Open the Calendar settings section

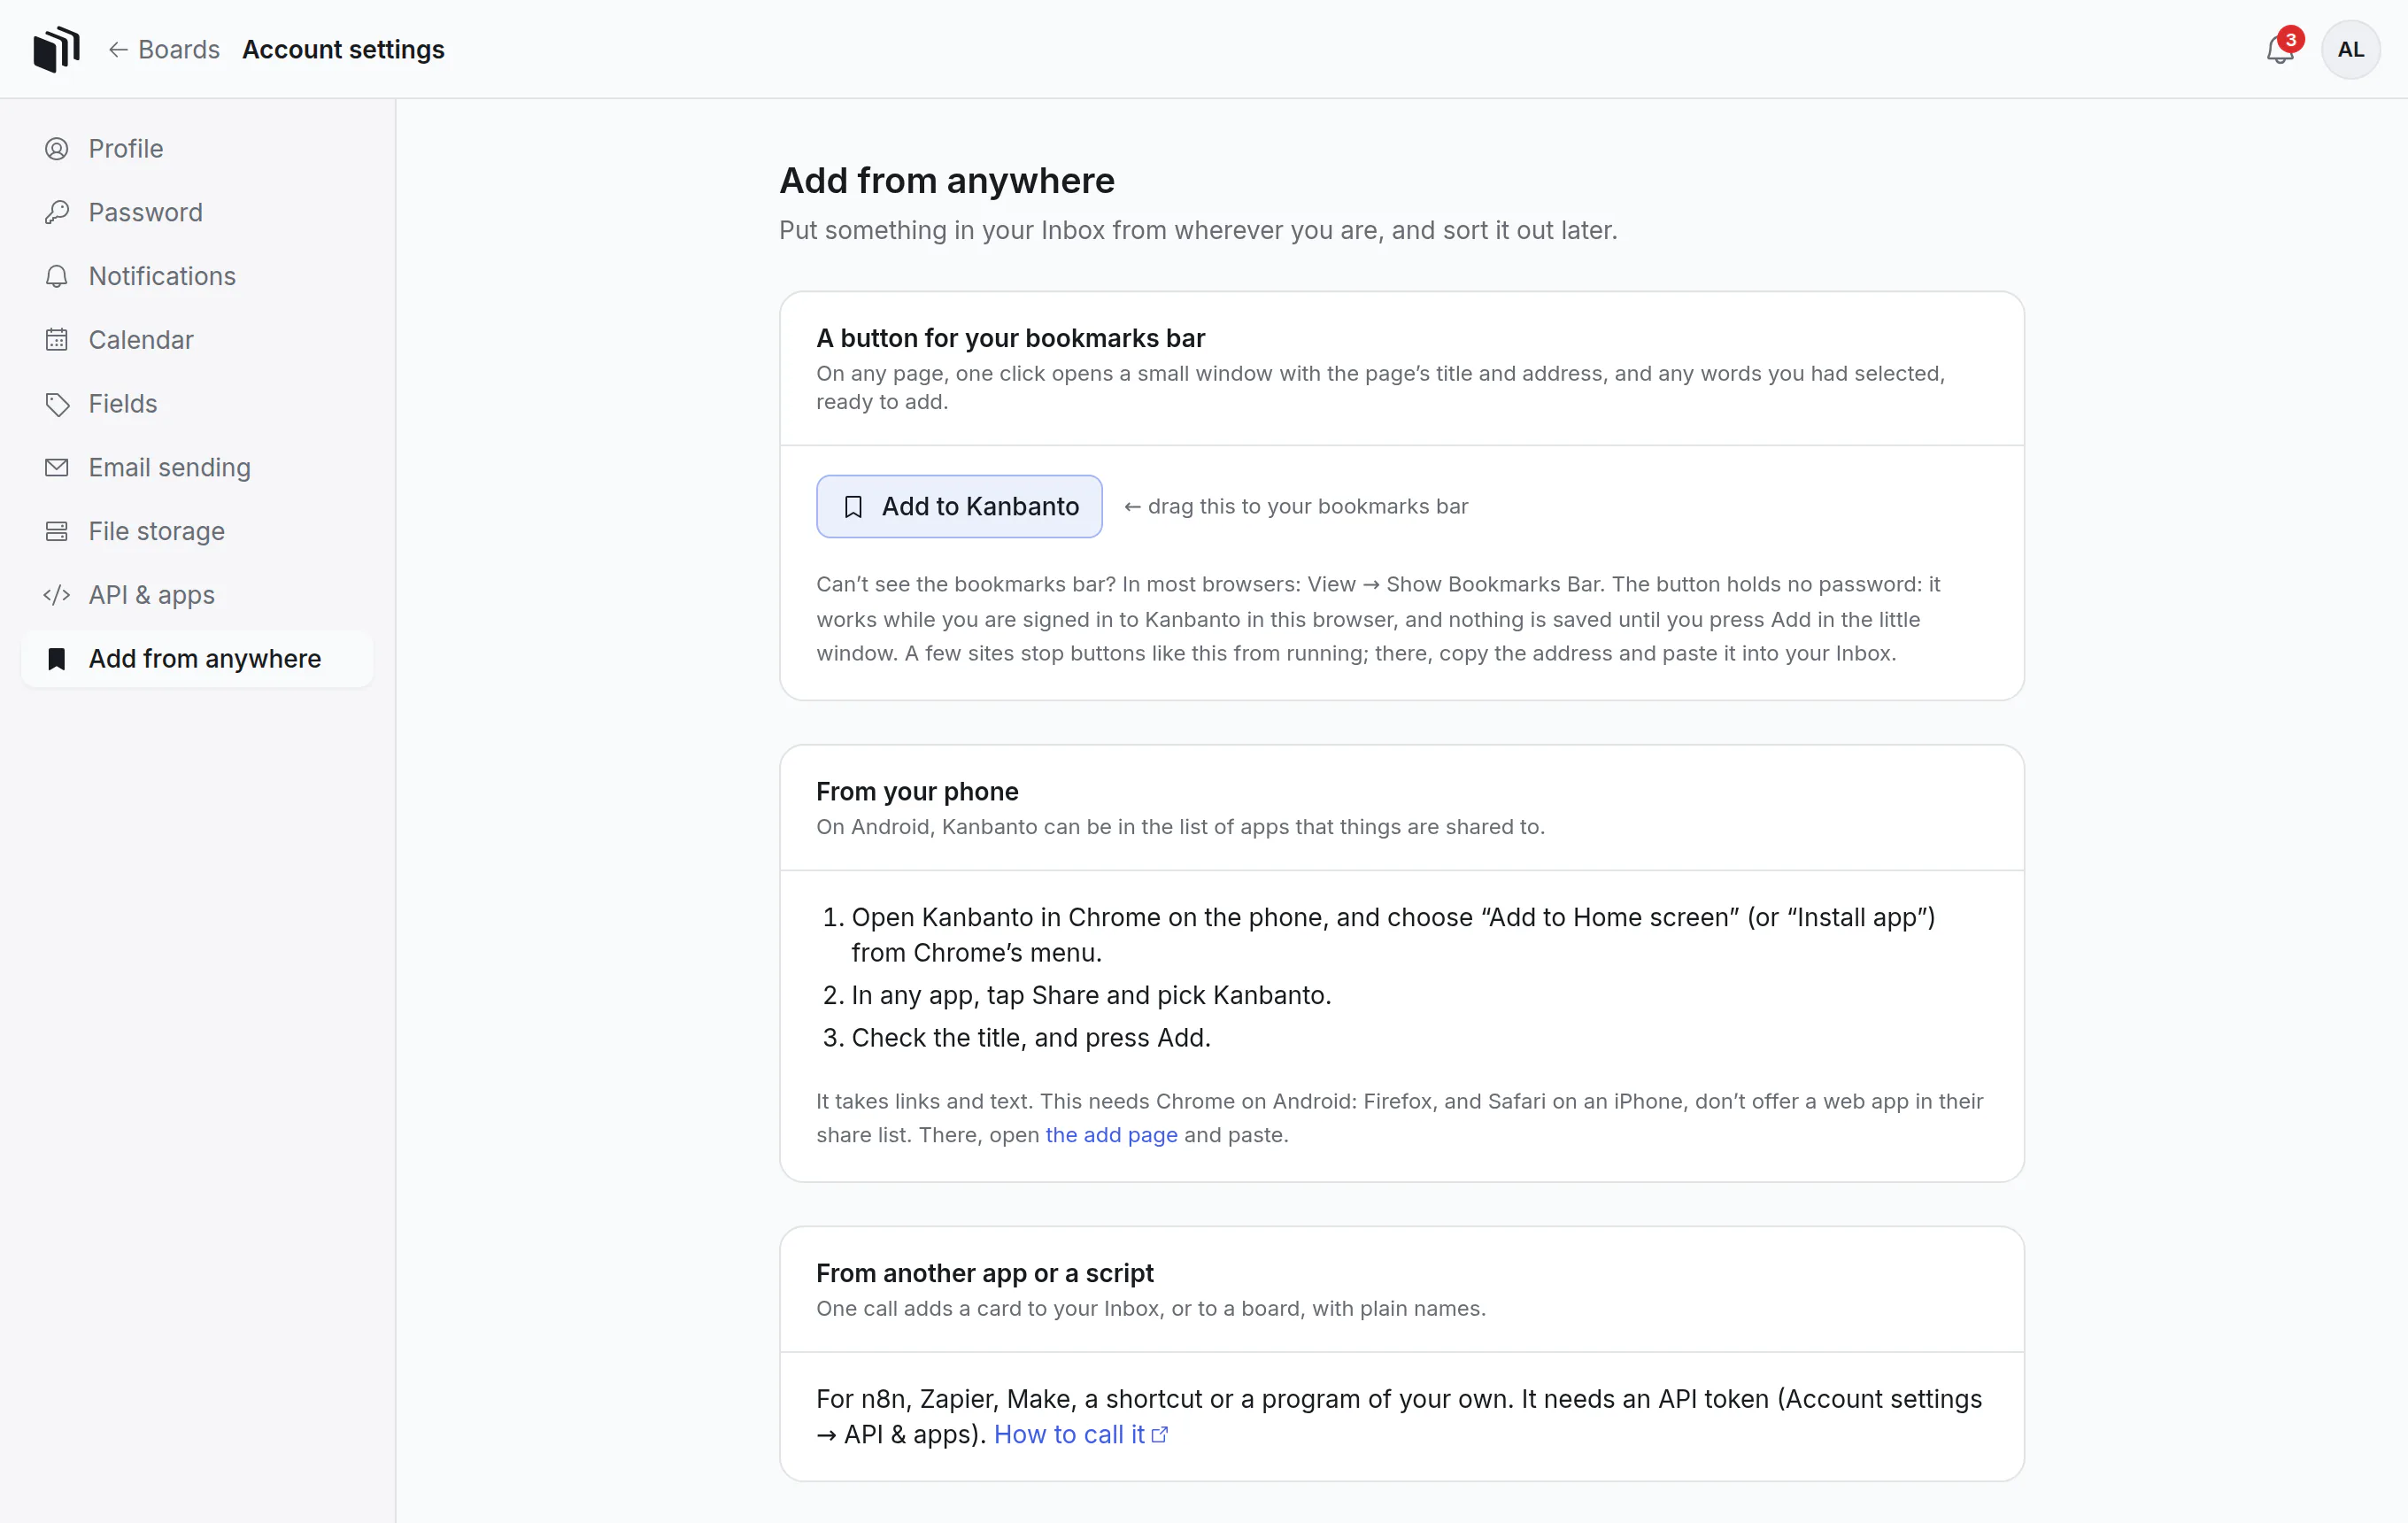pyautogui.click(x=197, y=340)
